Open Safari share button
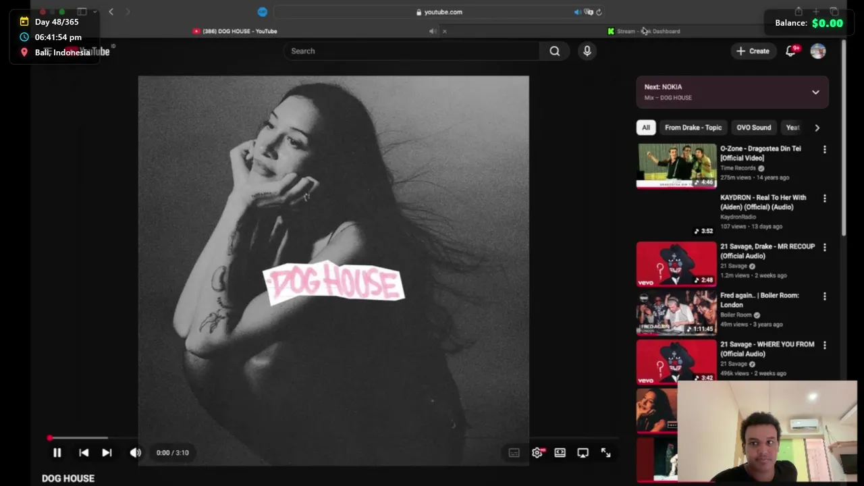864x486 pixels. 799,11
